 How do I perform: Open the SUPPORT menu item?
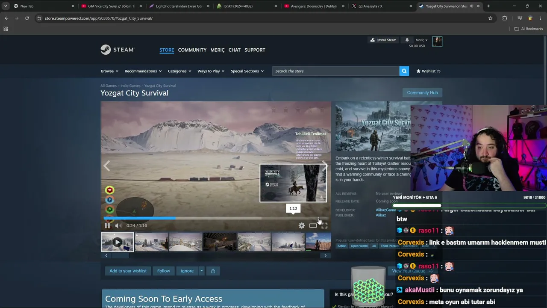tap(255, 50)
